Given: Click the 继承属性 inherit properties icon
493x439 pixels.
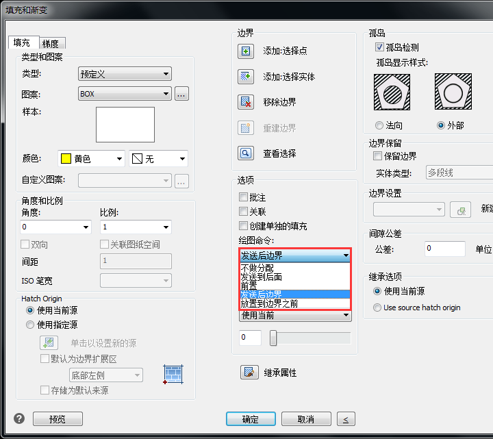Looking at the screenshot, I should coord(248,373).
